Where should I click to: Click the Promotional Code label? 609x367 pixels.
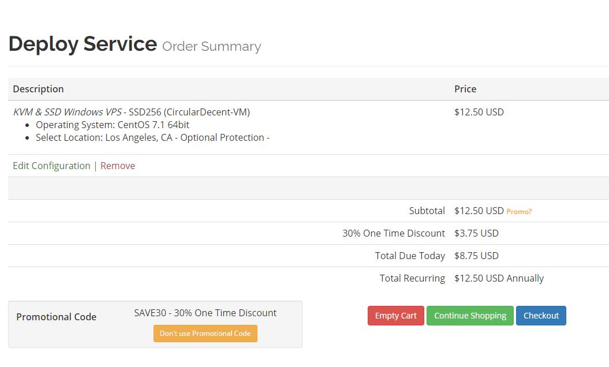tap(56, 317)
